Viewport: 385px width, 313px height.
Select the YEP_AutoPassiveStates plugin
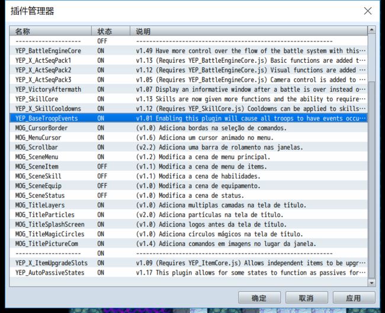(188, 273)
